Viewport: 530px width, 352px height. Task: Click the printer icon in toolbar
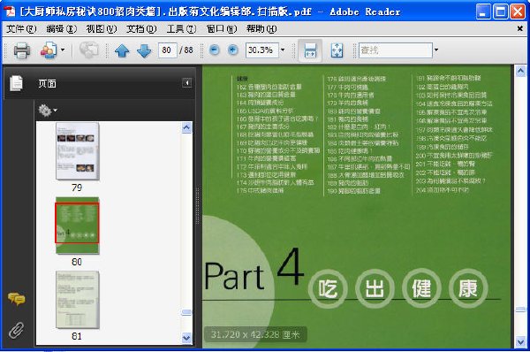coord(21,50)
